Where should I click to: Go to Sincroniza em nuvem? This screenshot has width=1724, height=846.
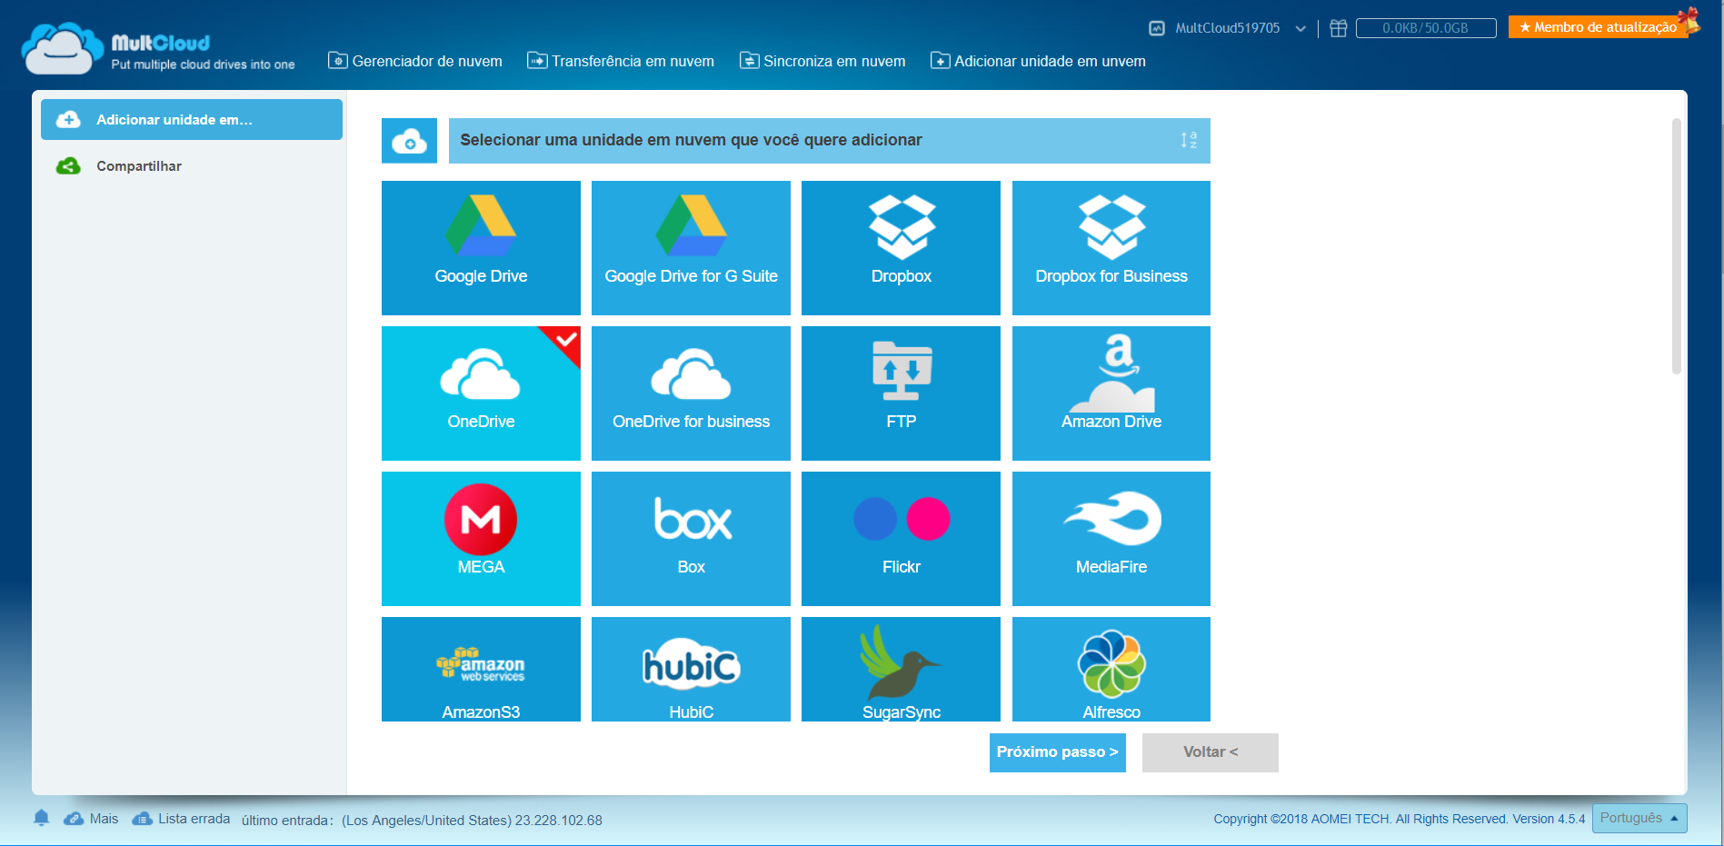point(822,61)
